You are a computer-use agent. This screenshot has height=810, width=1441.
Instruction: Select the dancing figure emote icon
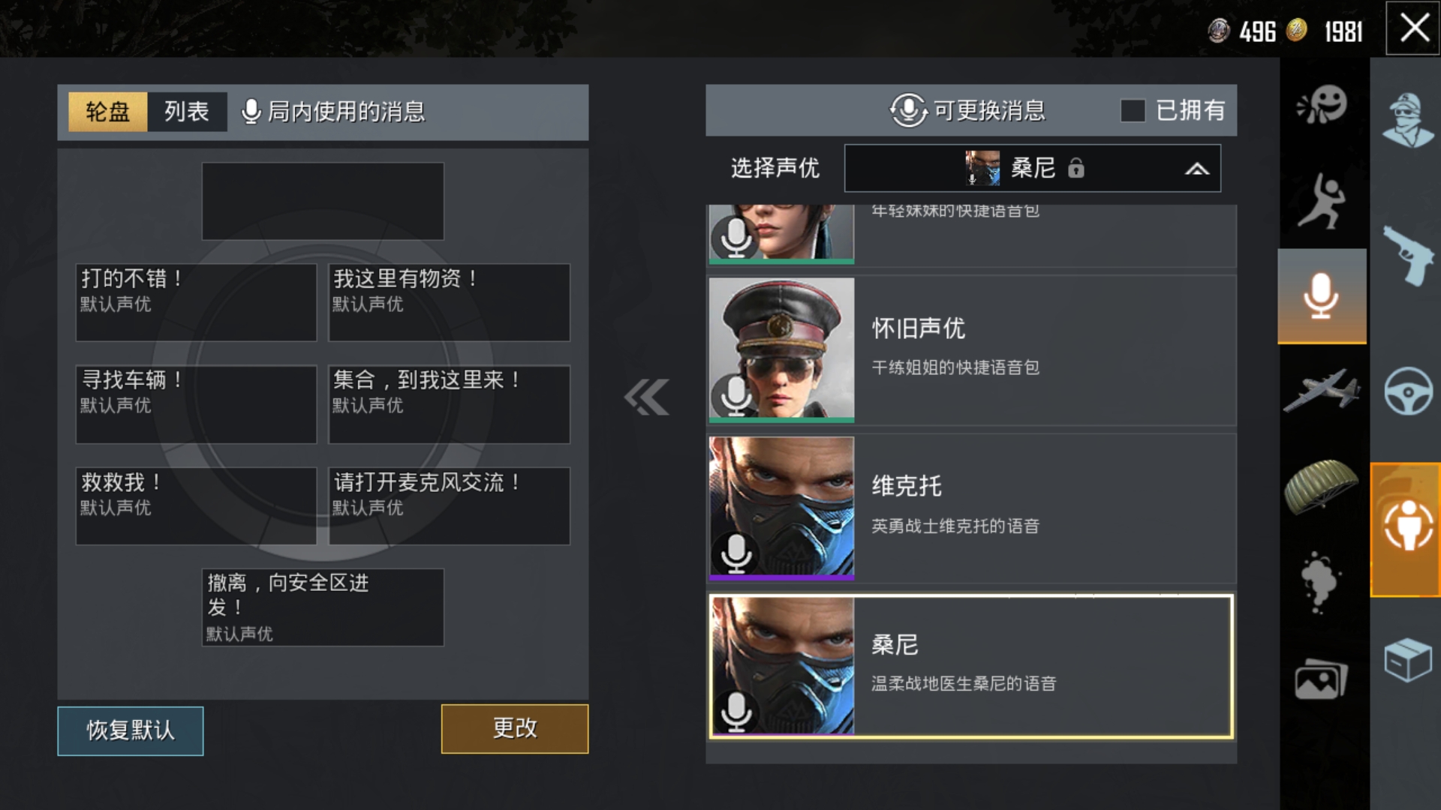pos(1322,201)
